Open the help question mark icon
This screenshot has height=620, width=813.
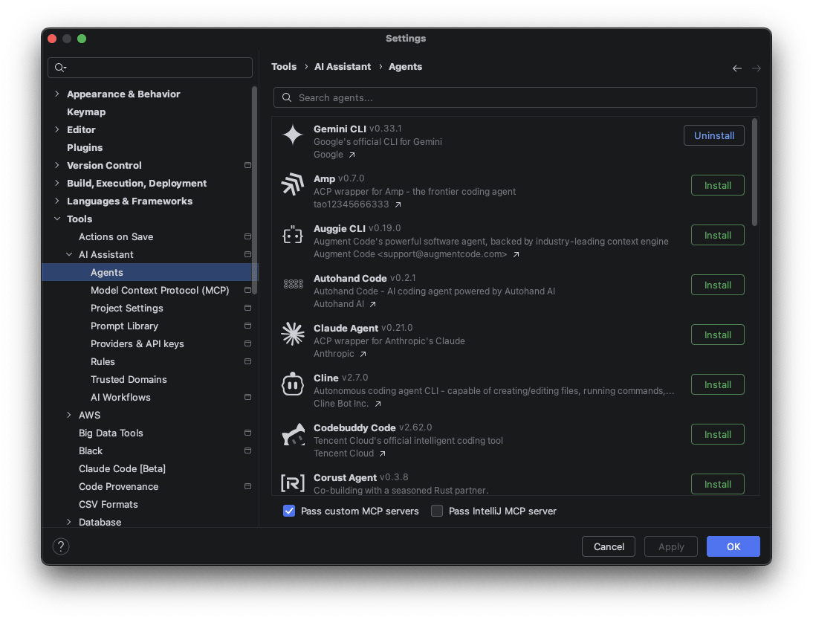(61, 546)
